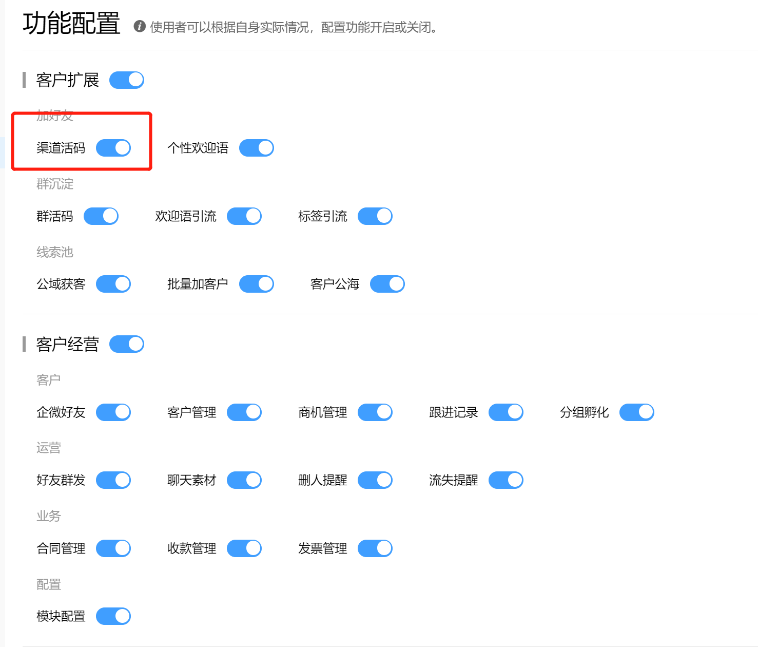Toggle the 跟进记录 switch
The height and width of the screenshot is (647, 758).
pos(506,412)
